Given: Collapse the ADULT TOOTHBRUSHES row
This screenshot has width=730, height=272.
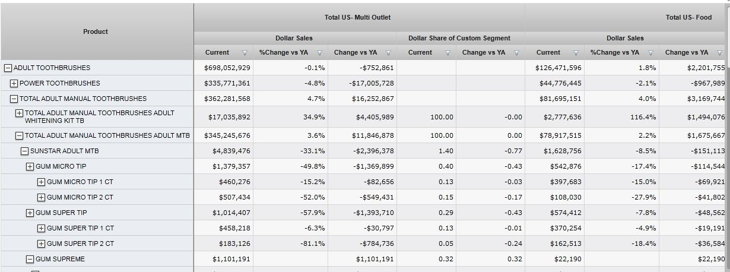Looking at the screenshot, I should (8, 68).
